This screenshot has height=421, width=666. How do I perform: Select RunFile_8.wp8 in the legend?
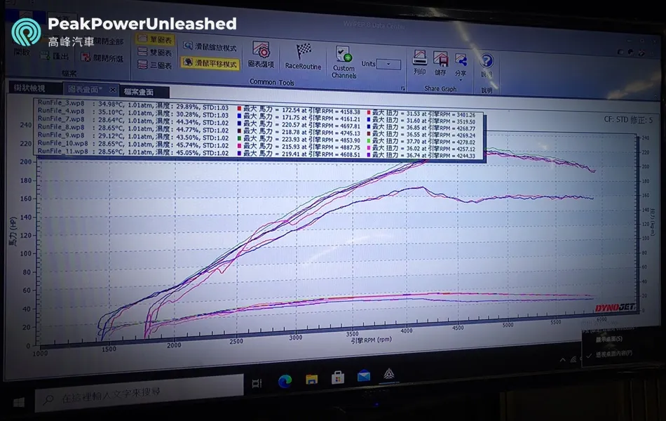pos(61,127)
